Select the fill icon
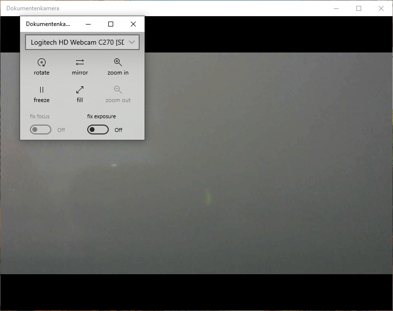 (x=80, y=90)
